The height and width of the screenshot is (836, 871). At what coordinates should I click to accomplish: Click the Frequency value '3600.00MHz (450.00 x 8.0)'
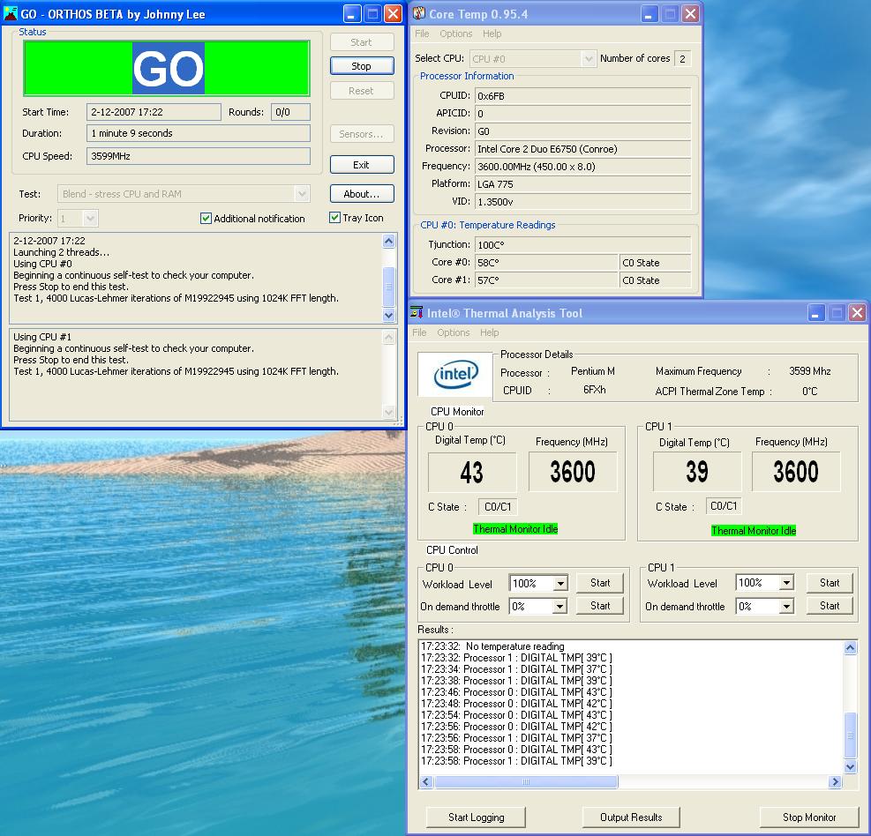(582, 167)
